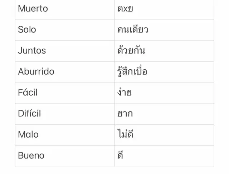The width and height of the screenshot is (229, 174).
Task: Click the word Malo
Action: [28, 135]
